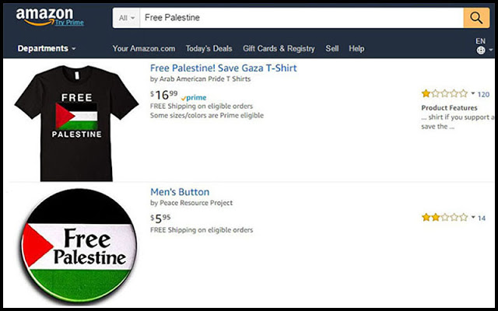Click the Amazon logo
Screen dimensions: 498x311
[44, 16]
